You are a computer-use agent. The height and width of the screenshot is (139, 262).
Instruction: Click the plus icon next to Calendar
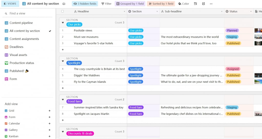[50, 123]
